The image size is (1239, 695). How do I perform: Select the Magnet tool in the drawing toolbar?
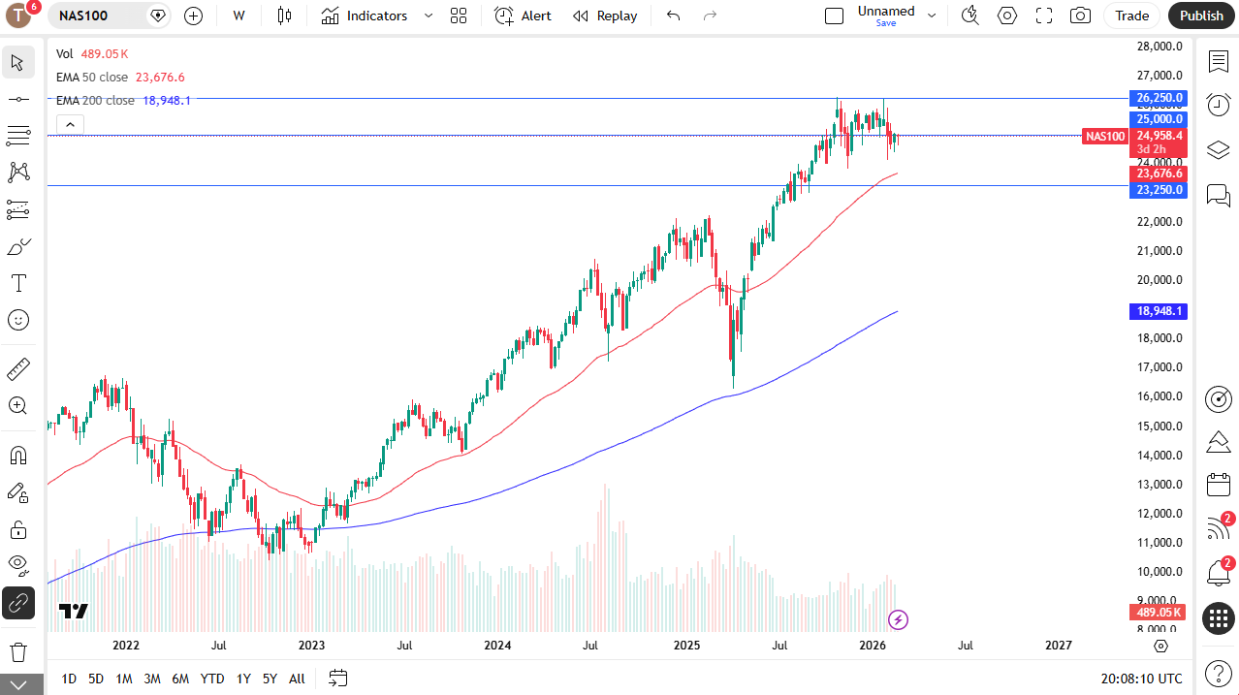[x=17, y=455]
